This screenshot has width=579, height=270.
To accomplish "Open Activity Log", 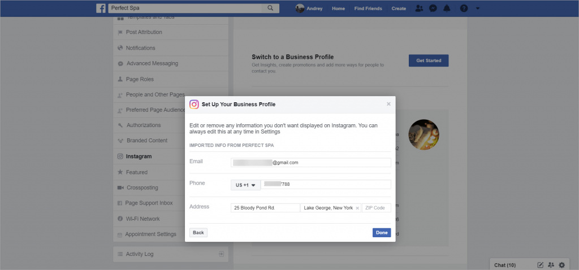I will point(171,254).
